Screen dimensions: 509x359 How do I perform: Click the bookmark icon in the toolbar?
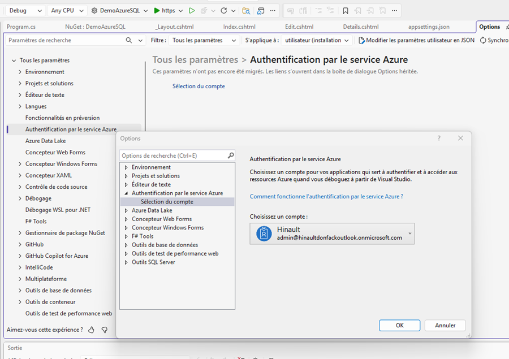[x=346, y=11]
